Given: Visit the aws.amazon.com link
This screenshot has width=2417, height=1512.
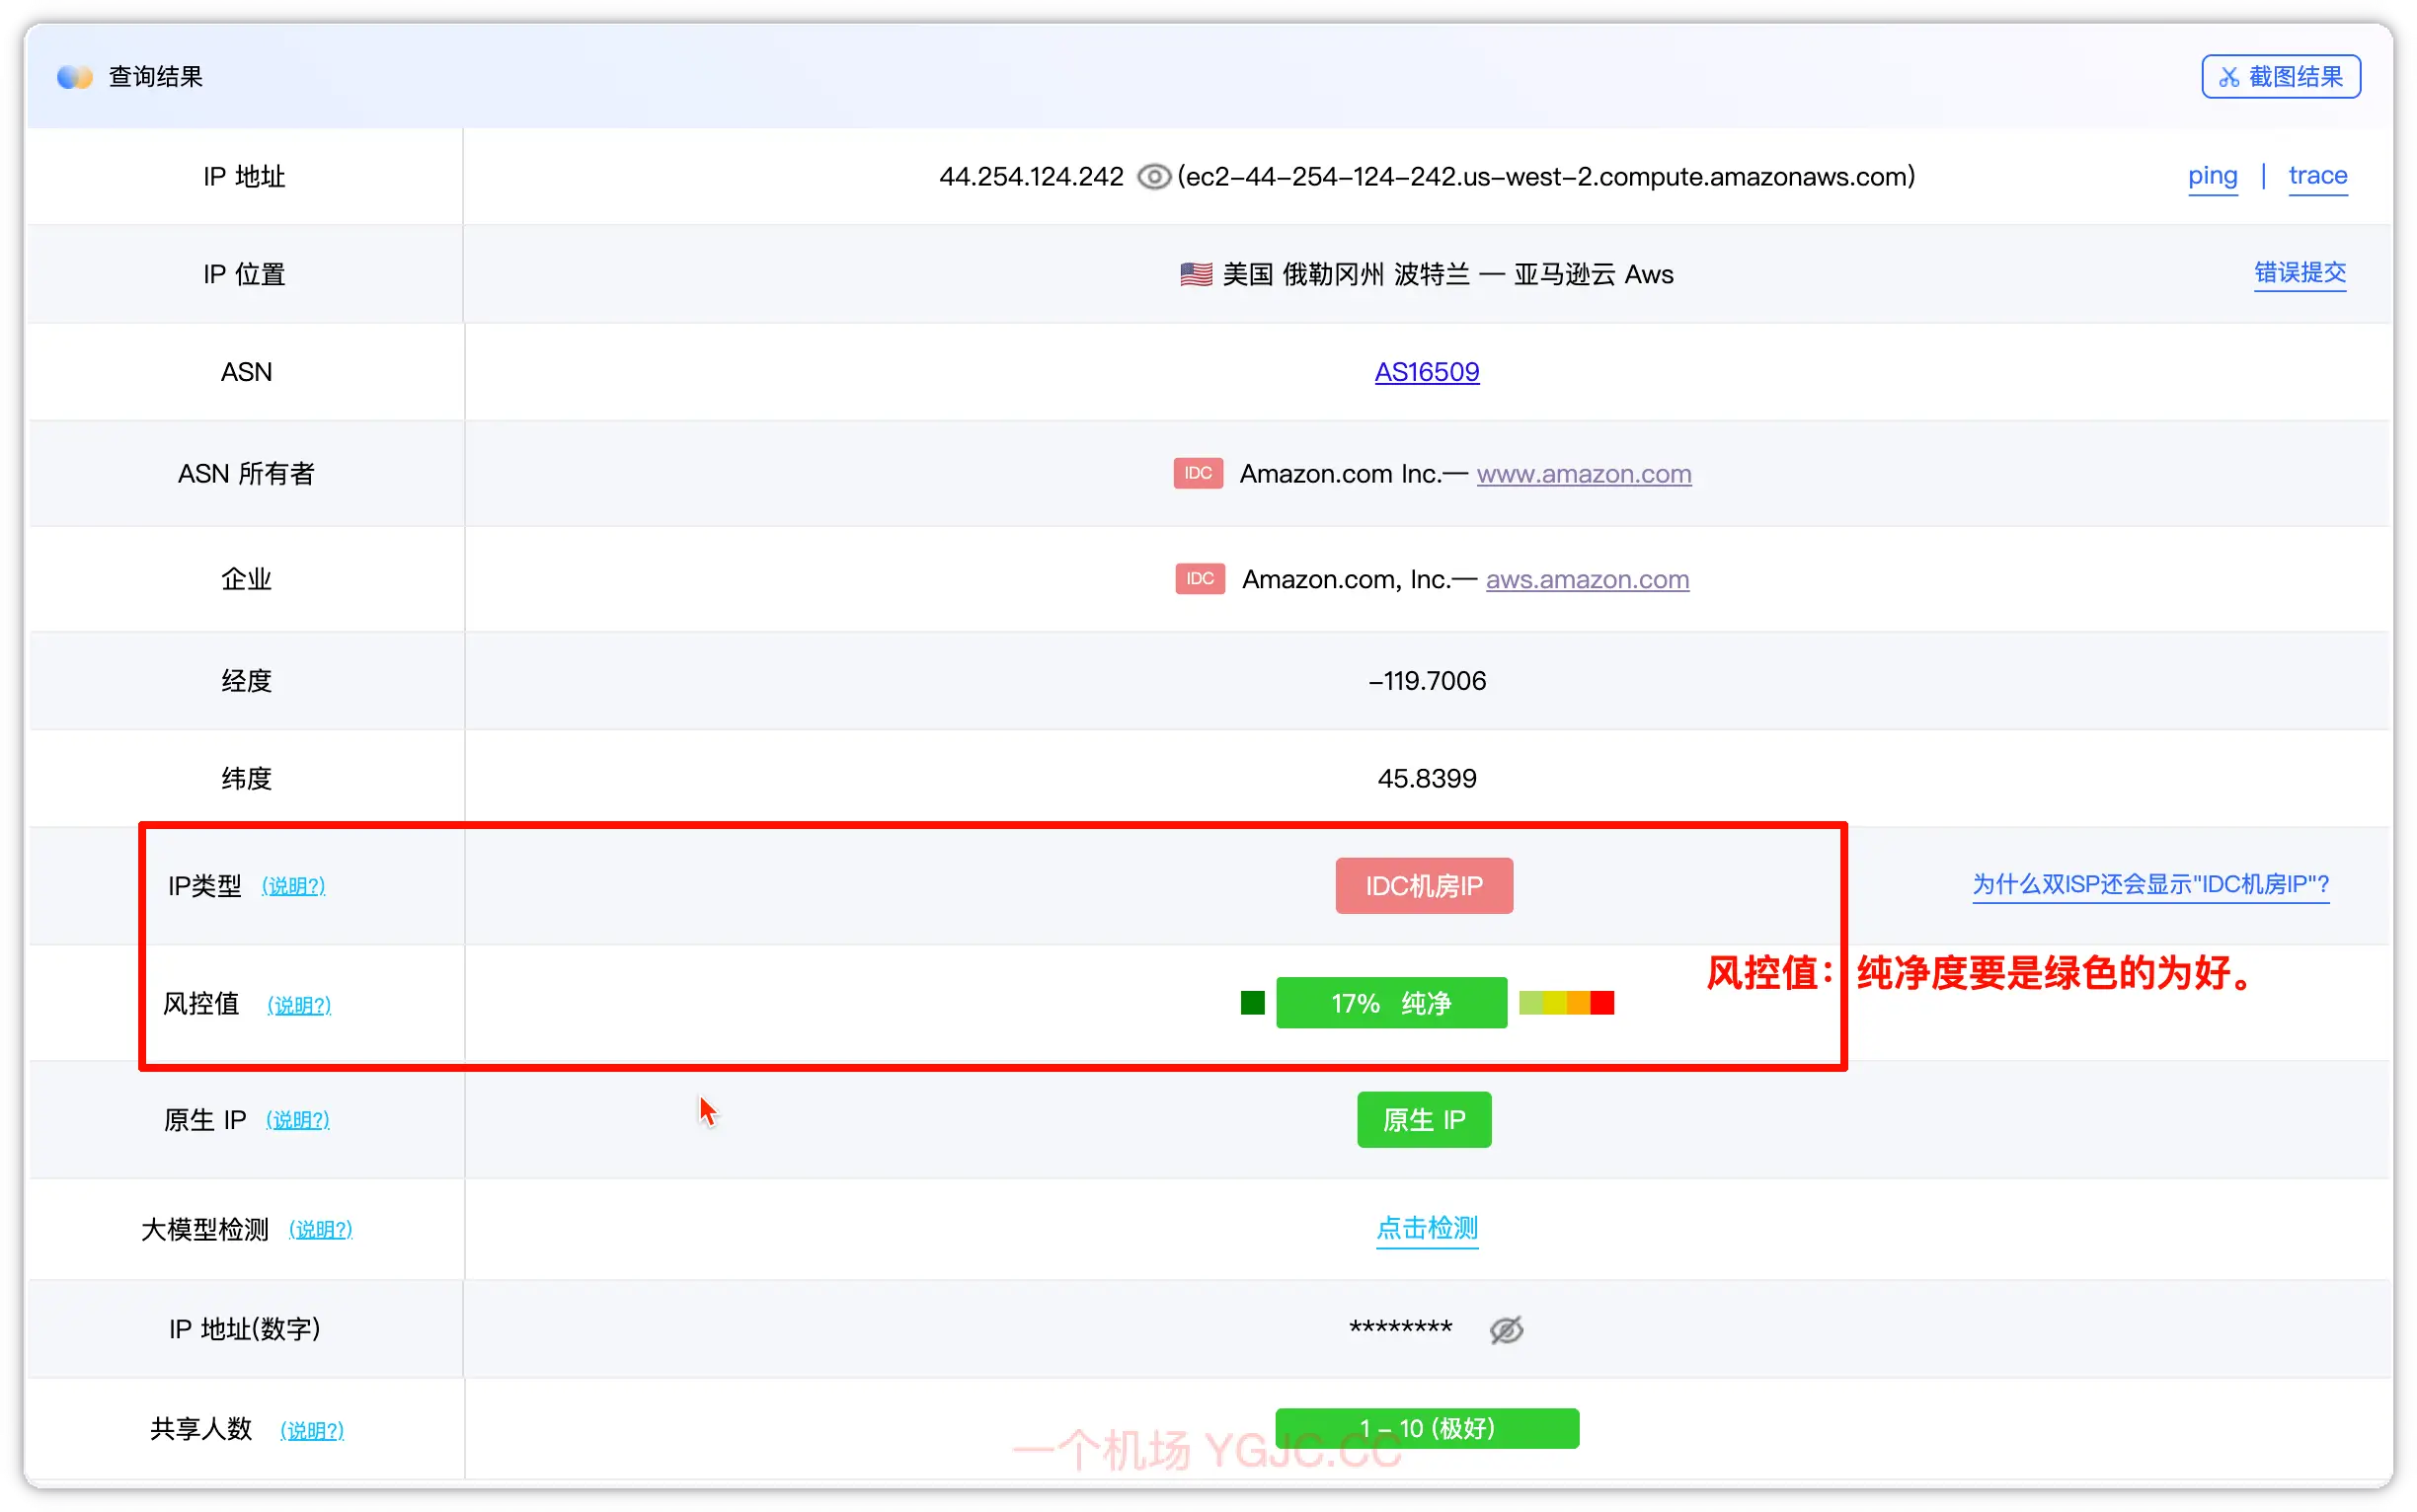Looking at the screenshot, I should (1587, 579).
